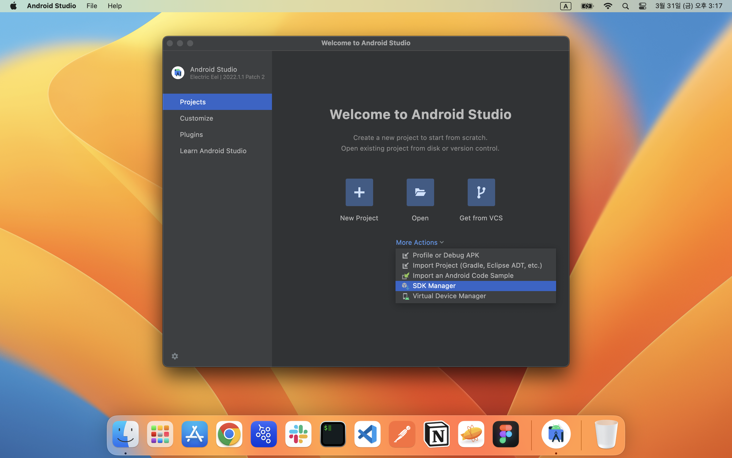Screen dimensions: 732x458
Task: Switch to the Customize tab
Action: click(217, 118)
